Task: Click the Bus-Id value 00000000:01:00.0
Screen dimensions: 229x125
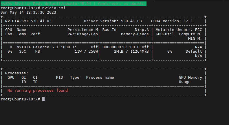Action: pyautogui.click(x=121, y=47)
